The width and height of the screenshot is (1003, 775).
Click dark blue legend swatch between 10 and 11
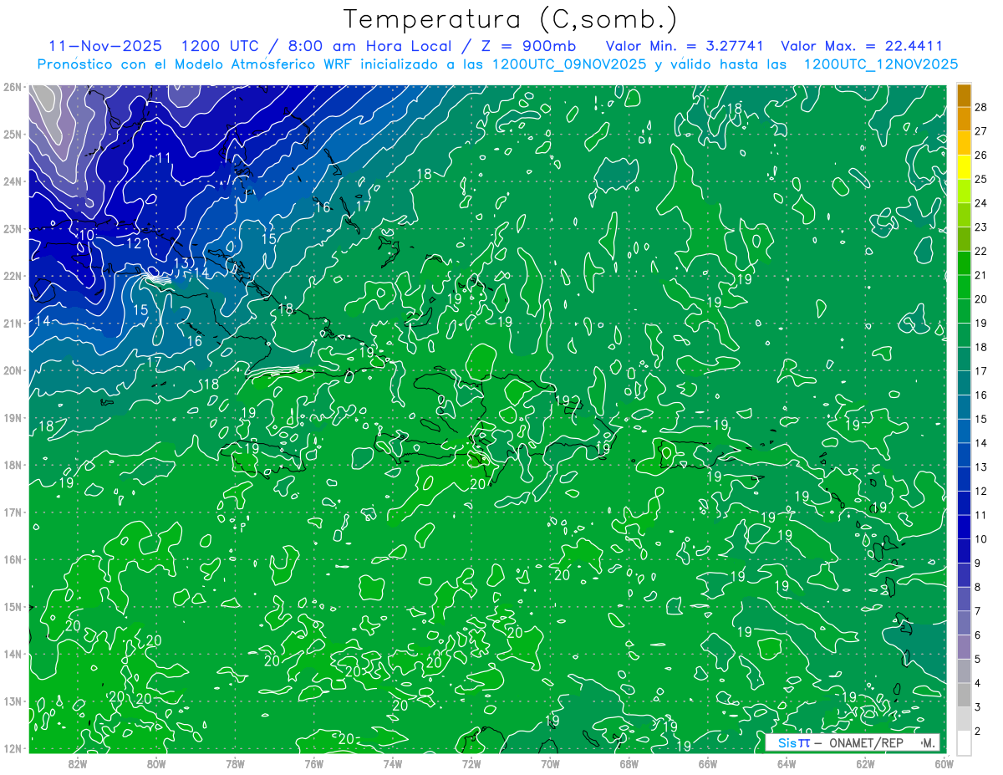[965, 526]
